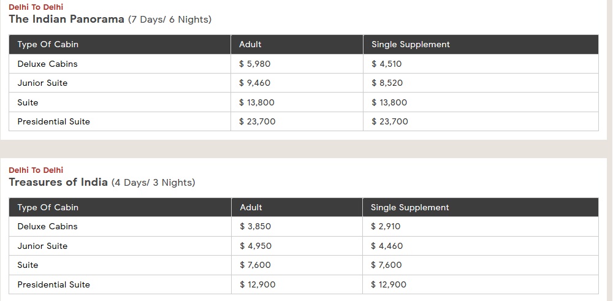Select Junior Suite row in Indian Panorama table
The width and height of the screenshot is (613, 301).
tap(42, 83)
